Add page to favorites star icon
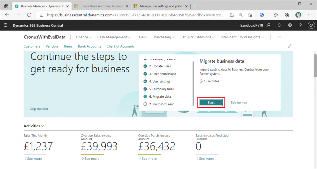This screenshot has height=169, width=317. pos(250,15)
